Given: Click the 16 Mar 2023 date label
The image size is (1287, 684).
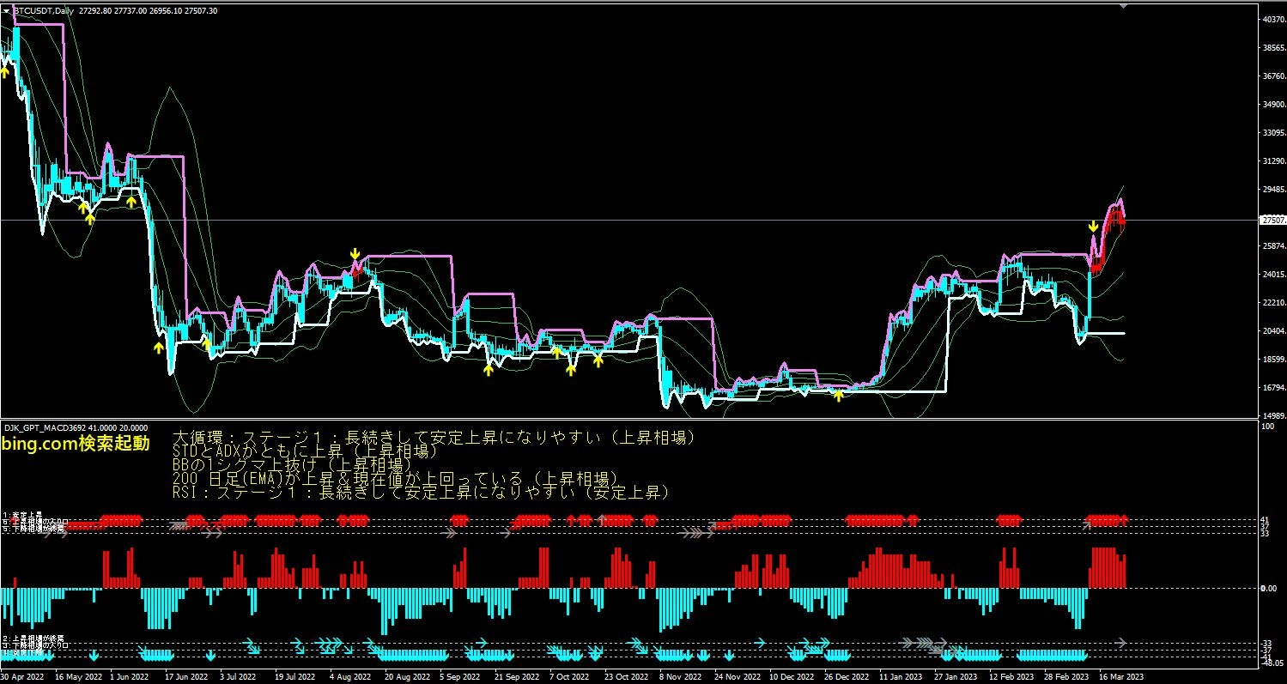Looking at the screenshot, I should point(1120,676).
